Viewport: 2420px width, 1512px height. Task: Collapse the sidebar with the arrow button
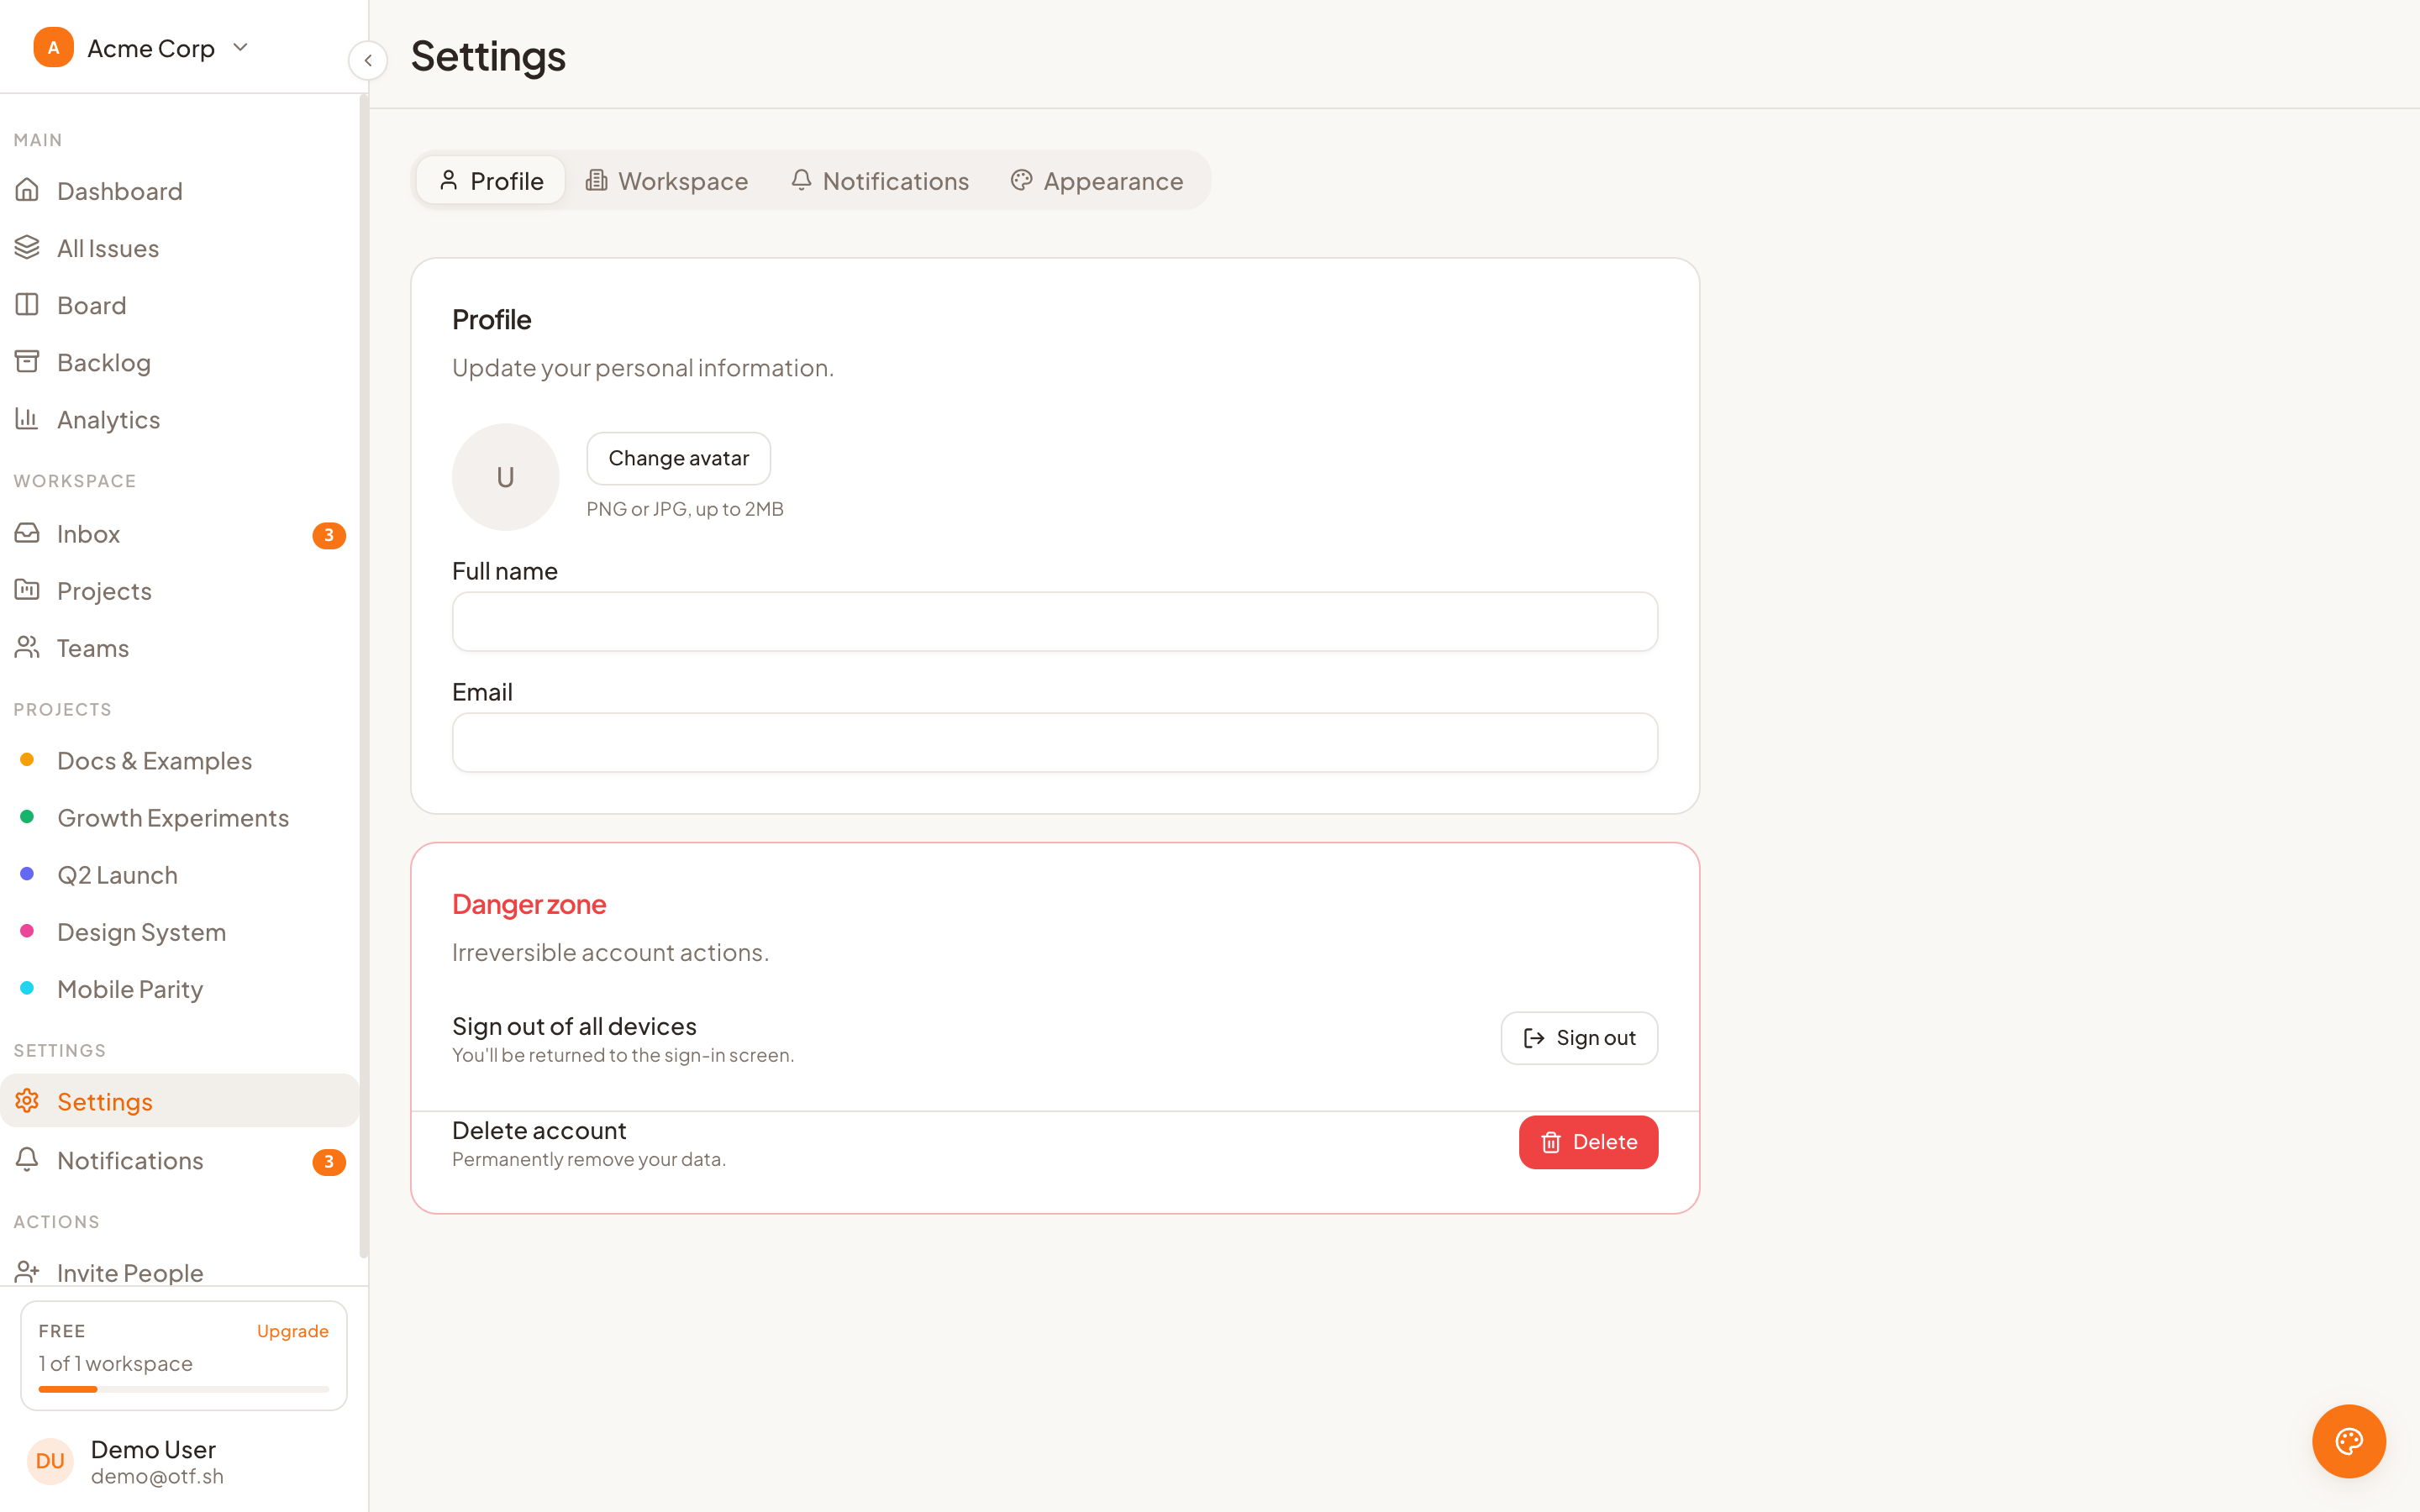(x=368, y=60)
